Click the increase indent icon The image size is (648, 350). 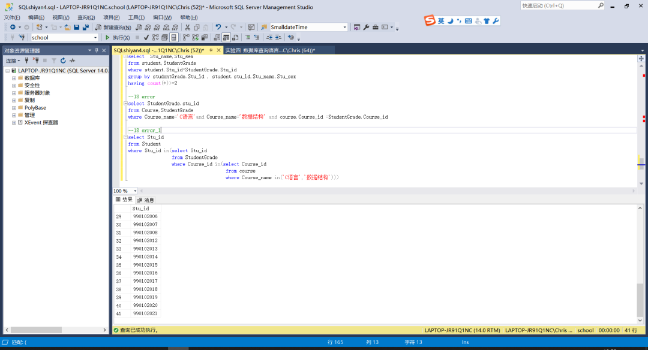coord(278,38)
